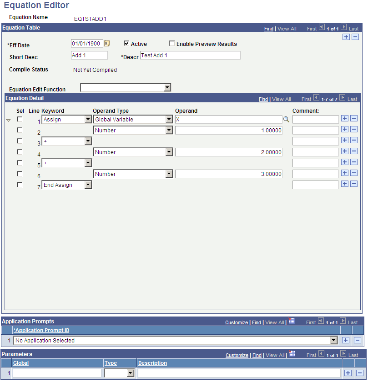This screenshot has height=382, width=368.
Task: Delete the Application Prompts row 1
Action: click(356, 340)
